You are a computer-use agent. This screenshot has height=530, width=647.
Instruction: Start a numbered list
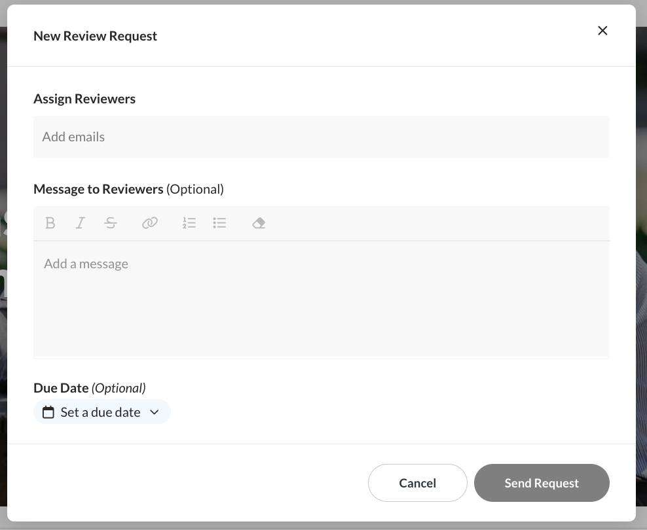(189, 223)
